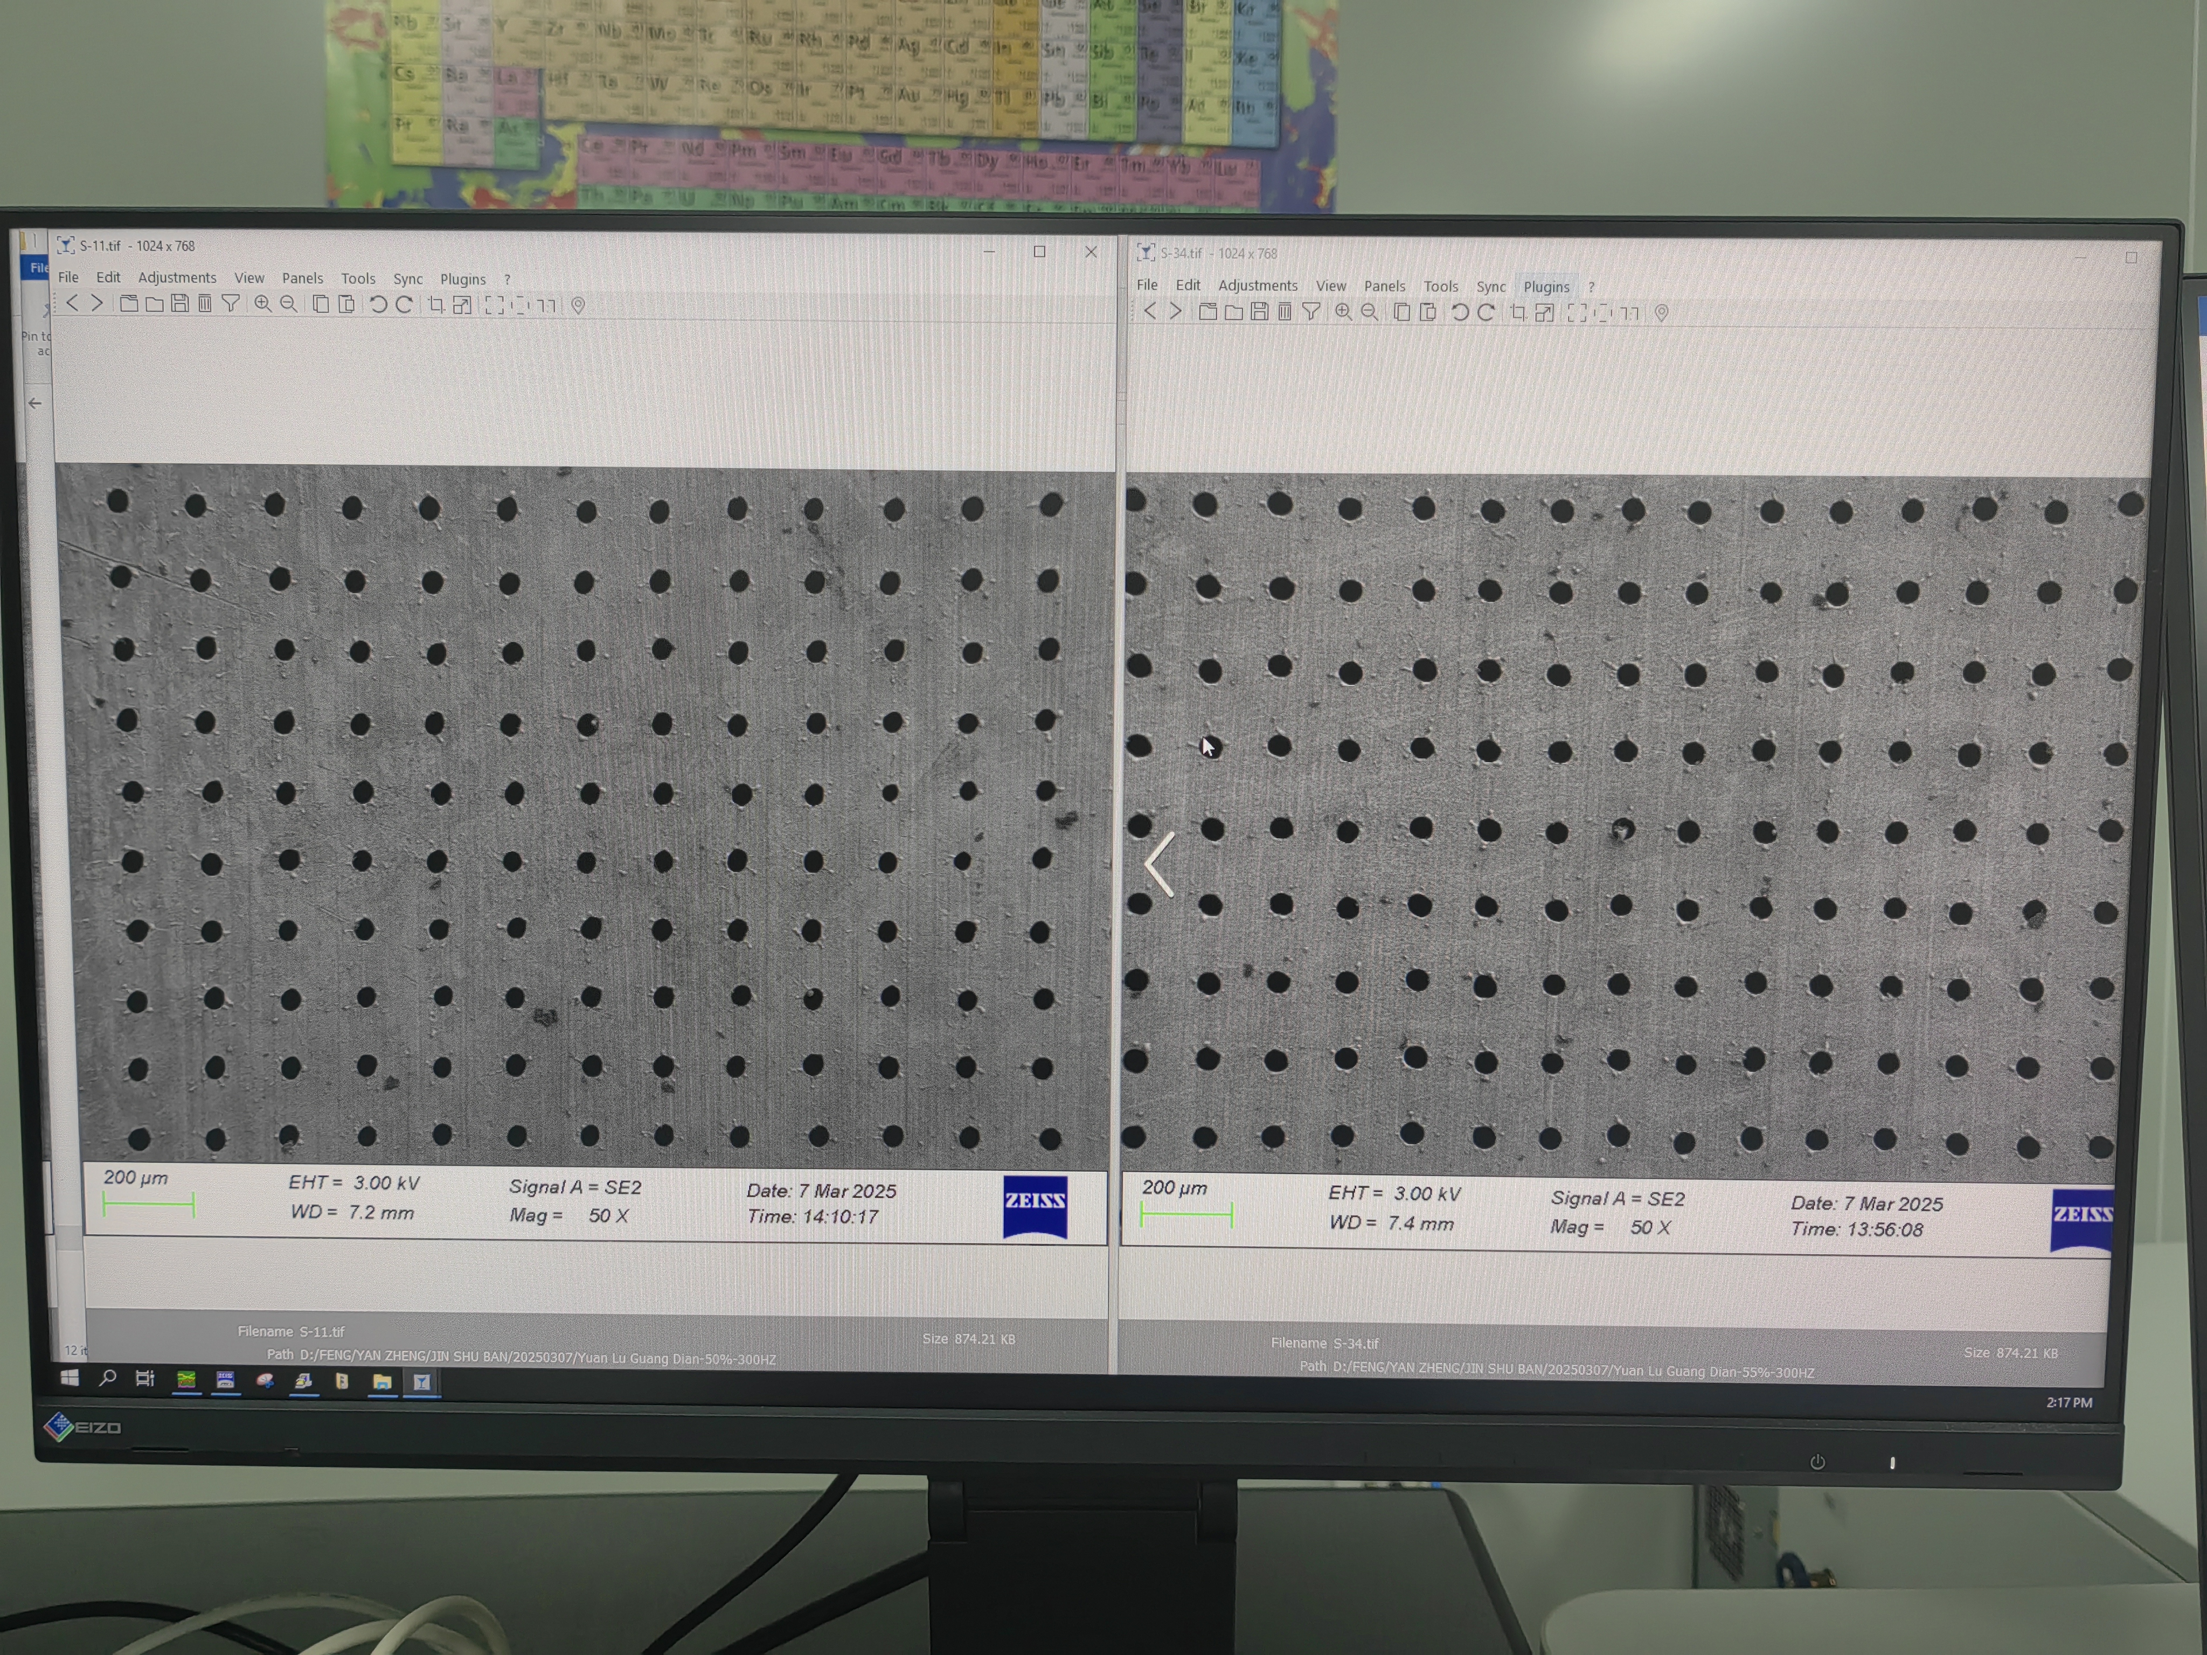Screen dimensions: 2207x1655
Task: Expand the Panels menu in S-11.tif window
Action: (302, 279)
